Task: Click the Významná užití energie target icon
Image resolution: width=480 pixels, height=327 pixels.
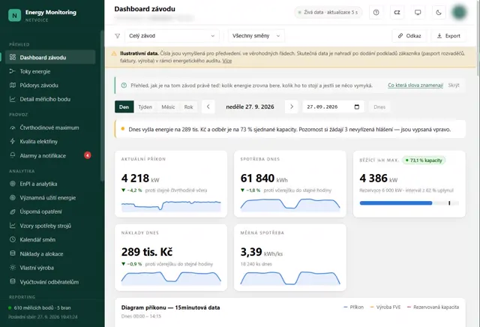Action: [x=13, y=197]
